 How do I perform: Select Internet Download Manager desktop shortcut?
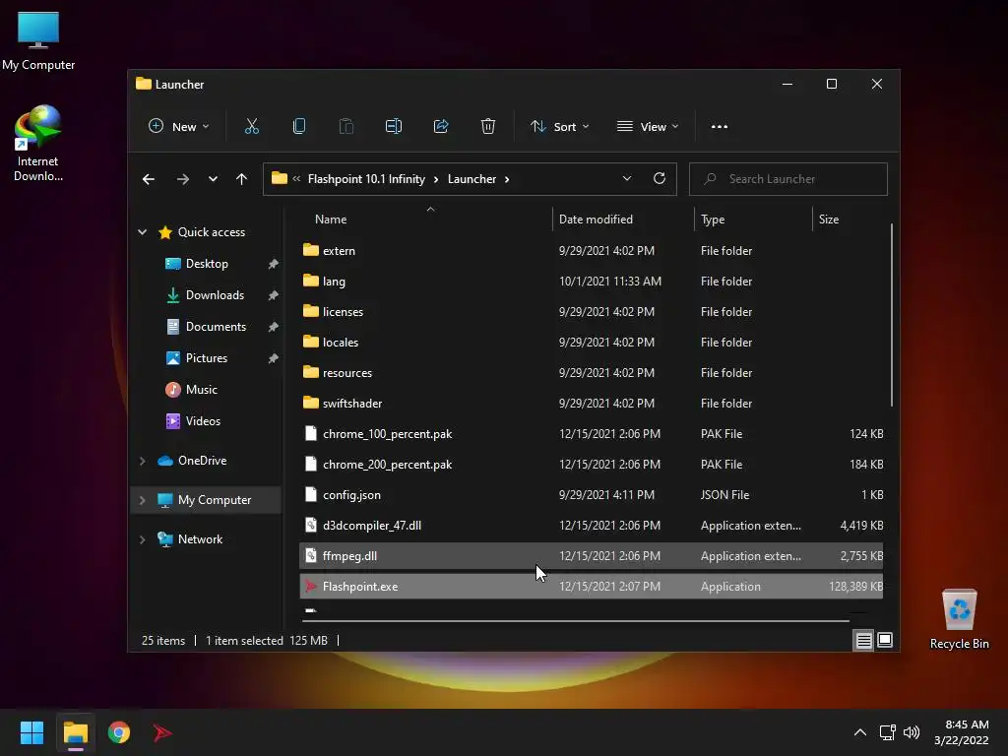38,144
